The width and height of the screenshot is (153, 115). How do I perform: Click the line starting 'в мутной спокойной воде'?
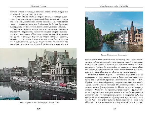[39, 12]
